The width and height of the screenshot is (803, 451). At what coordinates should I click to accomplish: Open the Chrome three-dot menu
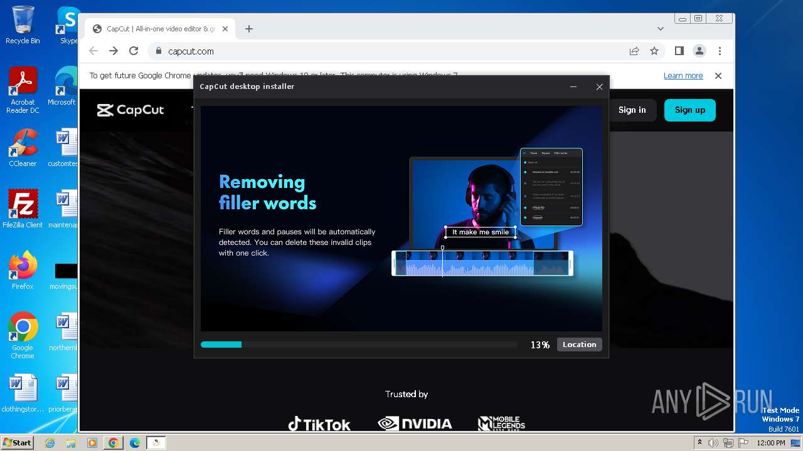point(720,51)
